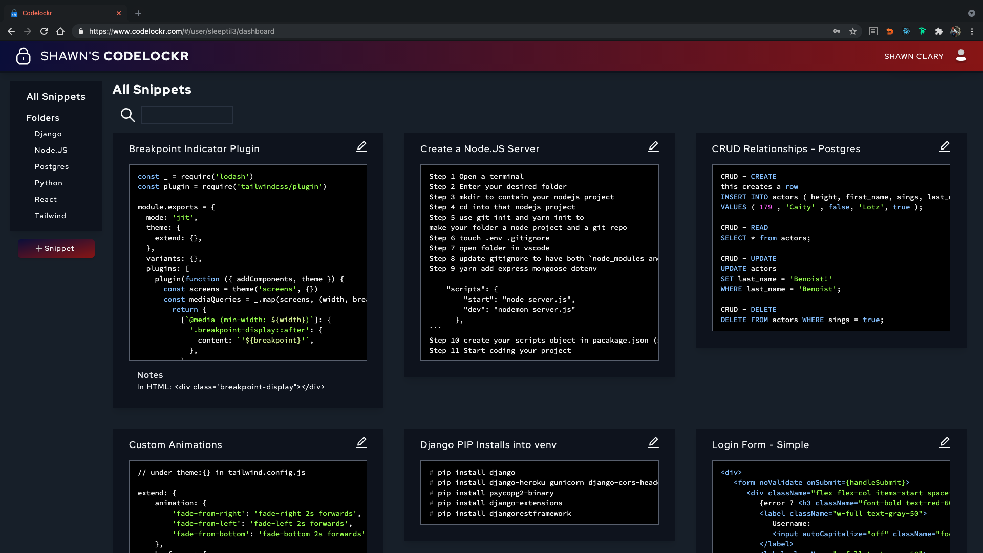983x553 pixels.
Task: Click the edit pencil on Custom Animations
Action: (361, 443)
